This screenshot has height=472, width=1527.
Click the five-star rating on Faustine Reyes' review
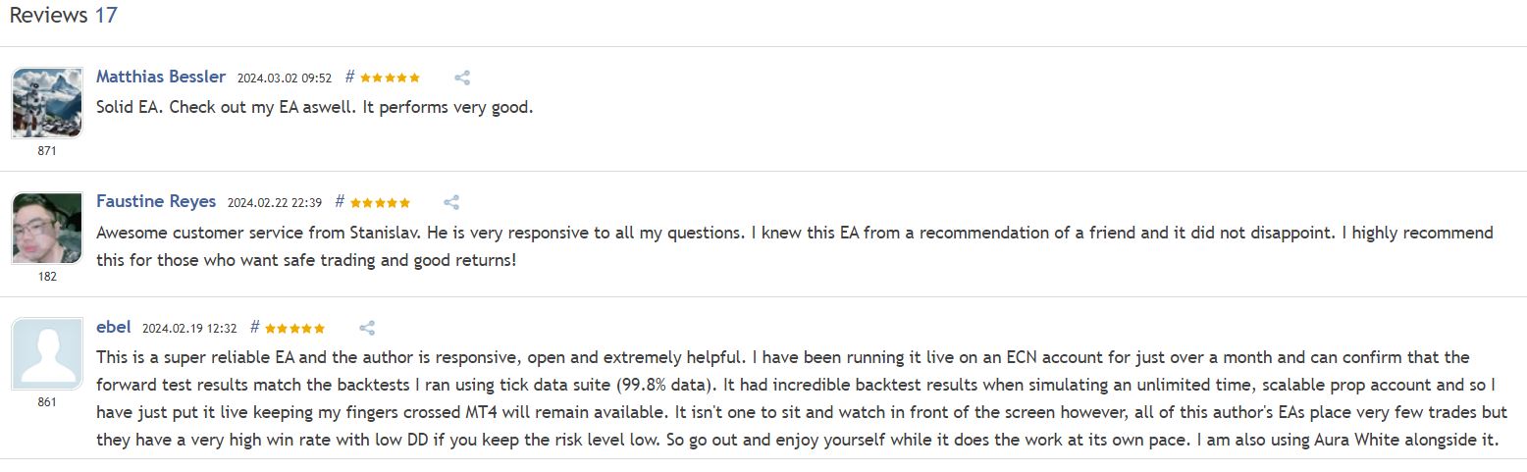(380, 203)
